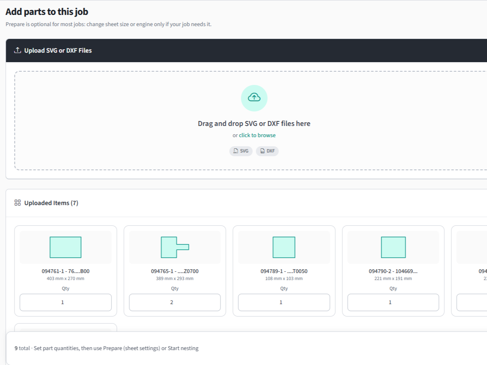The width and height of the screenshot is (487, 365).
Task: Edit quantity field for part 094761-1
Action: [65, 302]
